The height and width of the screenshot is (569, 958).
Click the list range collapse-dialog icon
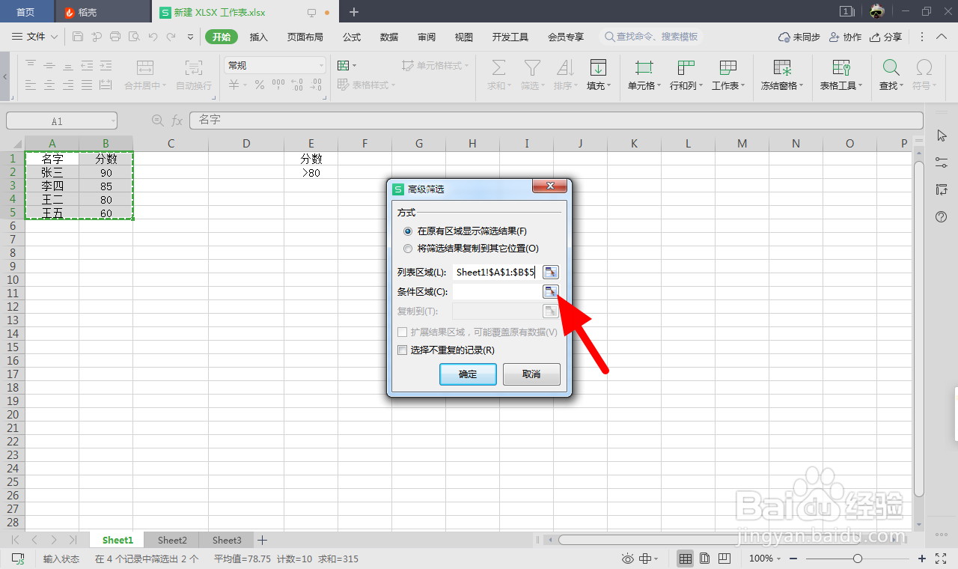(x=551, y=272)
